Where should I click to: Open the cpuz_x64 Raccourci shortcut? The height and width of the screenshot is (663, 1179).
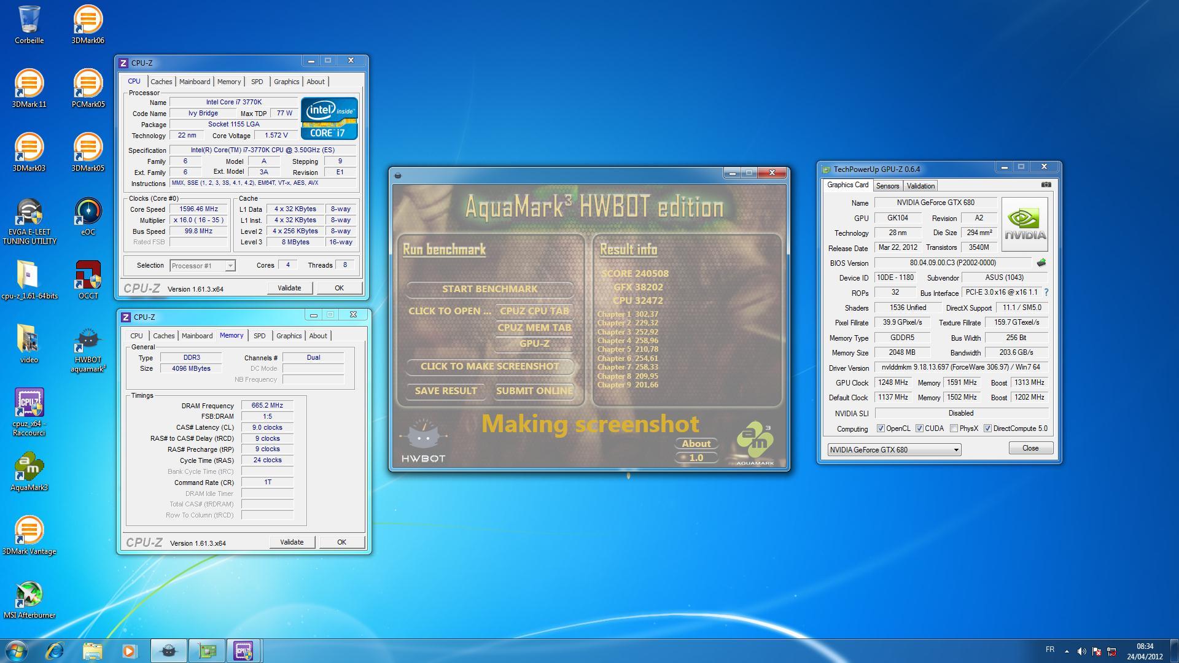coord(29,413)
